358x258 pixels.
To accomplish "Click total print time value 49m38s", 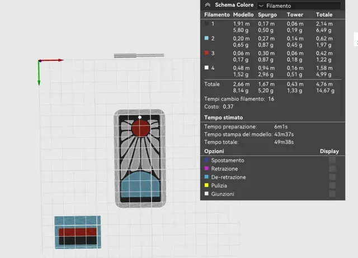I will click(x=284, y=142).
